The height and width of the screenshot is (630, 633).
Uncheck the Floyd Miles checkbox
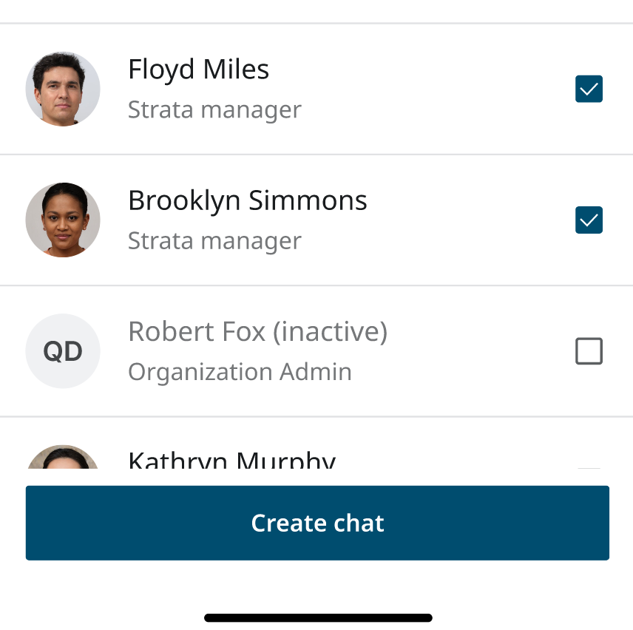[x=589, y=89]
